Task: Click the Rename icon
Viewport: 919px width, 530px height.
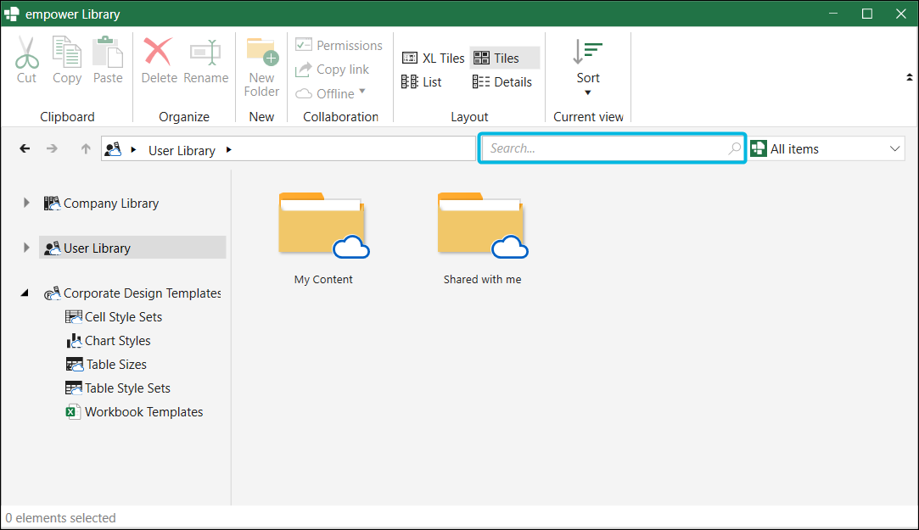Action: tap(205, 53)
